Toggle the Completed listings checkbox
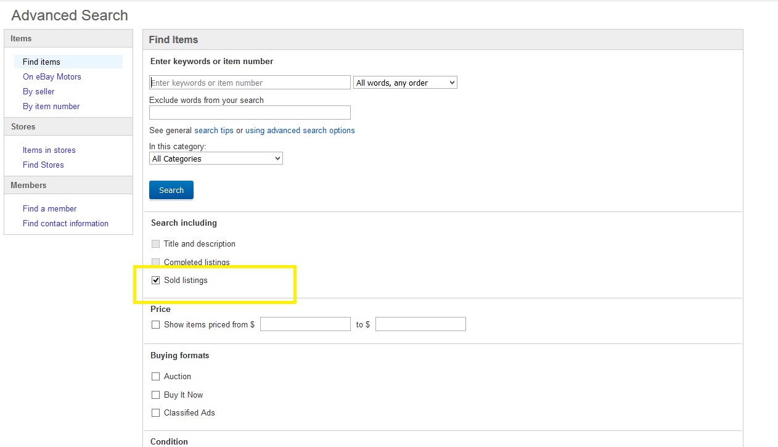Viewport: 778px width, 447px height. [x=155, y=262]
